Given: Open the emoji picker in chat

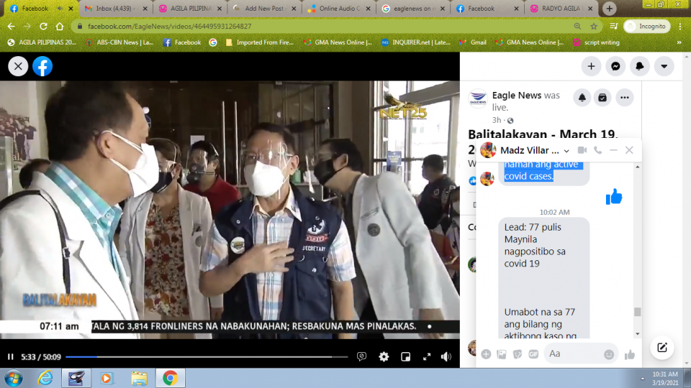Looking at the screenshot, I should click(609, 354).
